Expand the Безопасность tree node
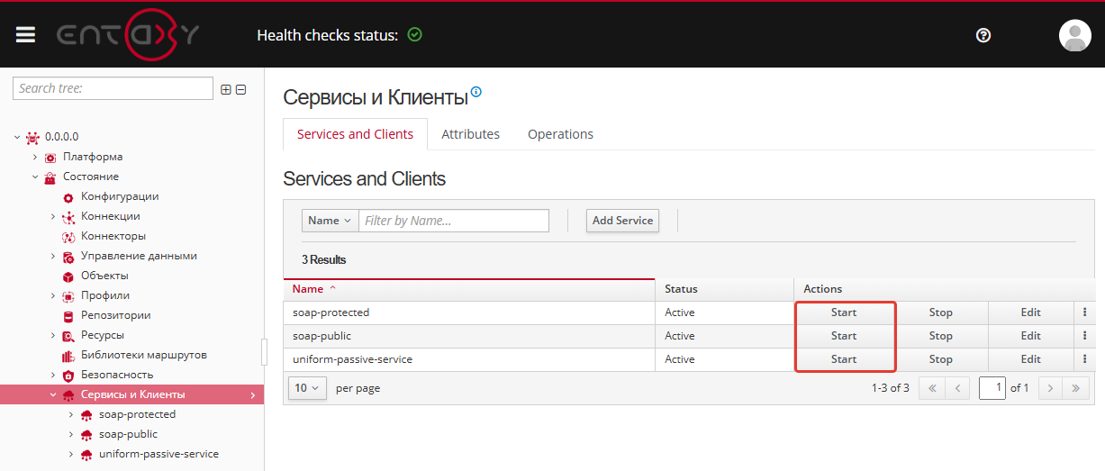Viewport: 1105px width, 471px height. [x=53, y=375]
